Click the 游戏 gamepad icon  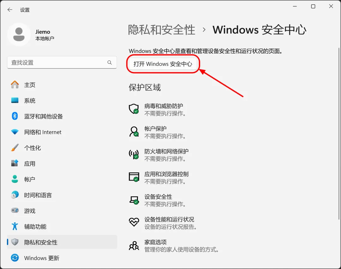pos(15,211)
